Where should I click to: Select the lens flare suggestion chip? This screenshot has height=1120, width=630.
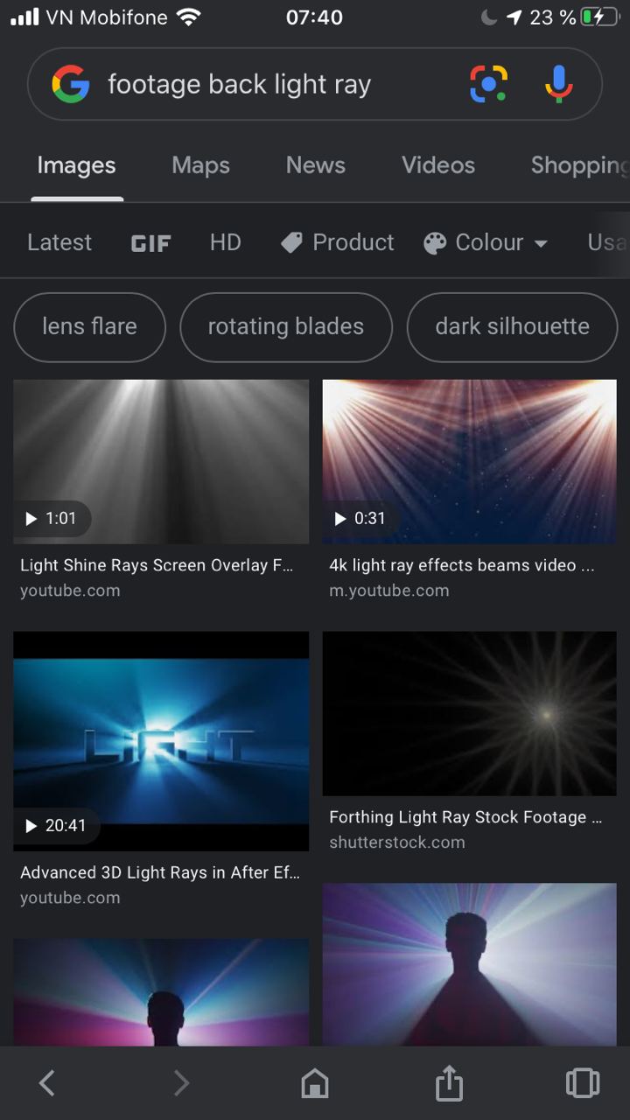click(89, 326)
